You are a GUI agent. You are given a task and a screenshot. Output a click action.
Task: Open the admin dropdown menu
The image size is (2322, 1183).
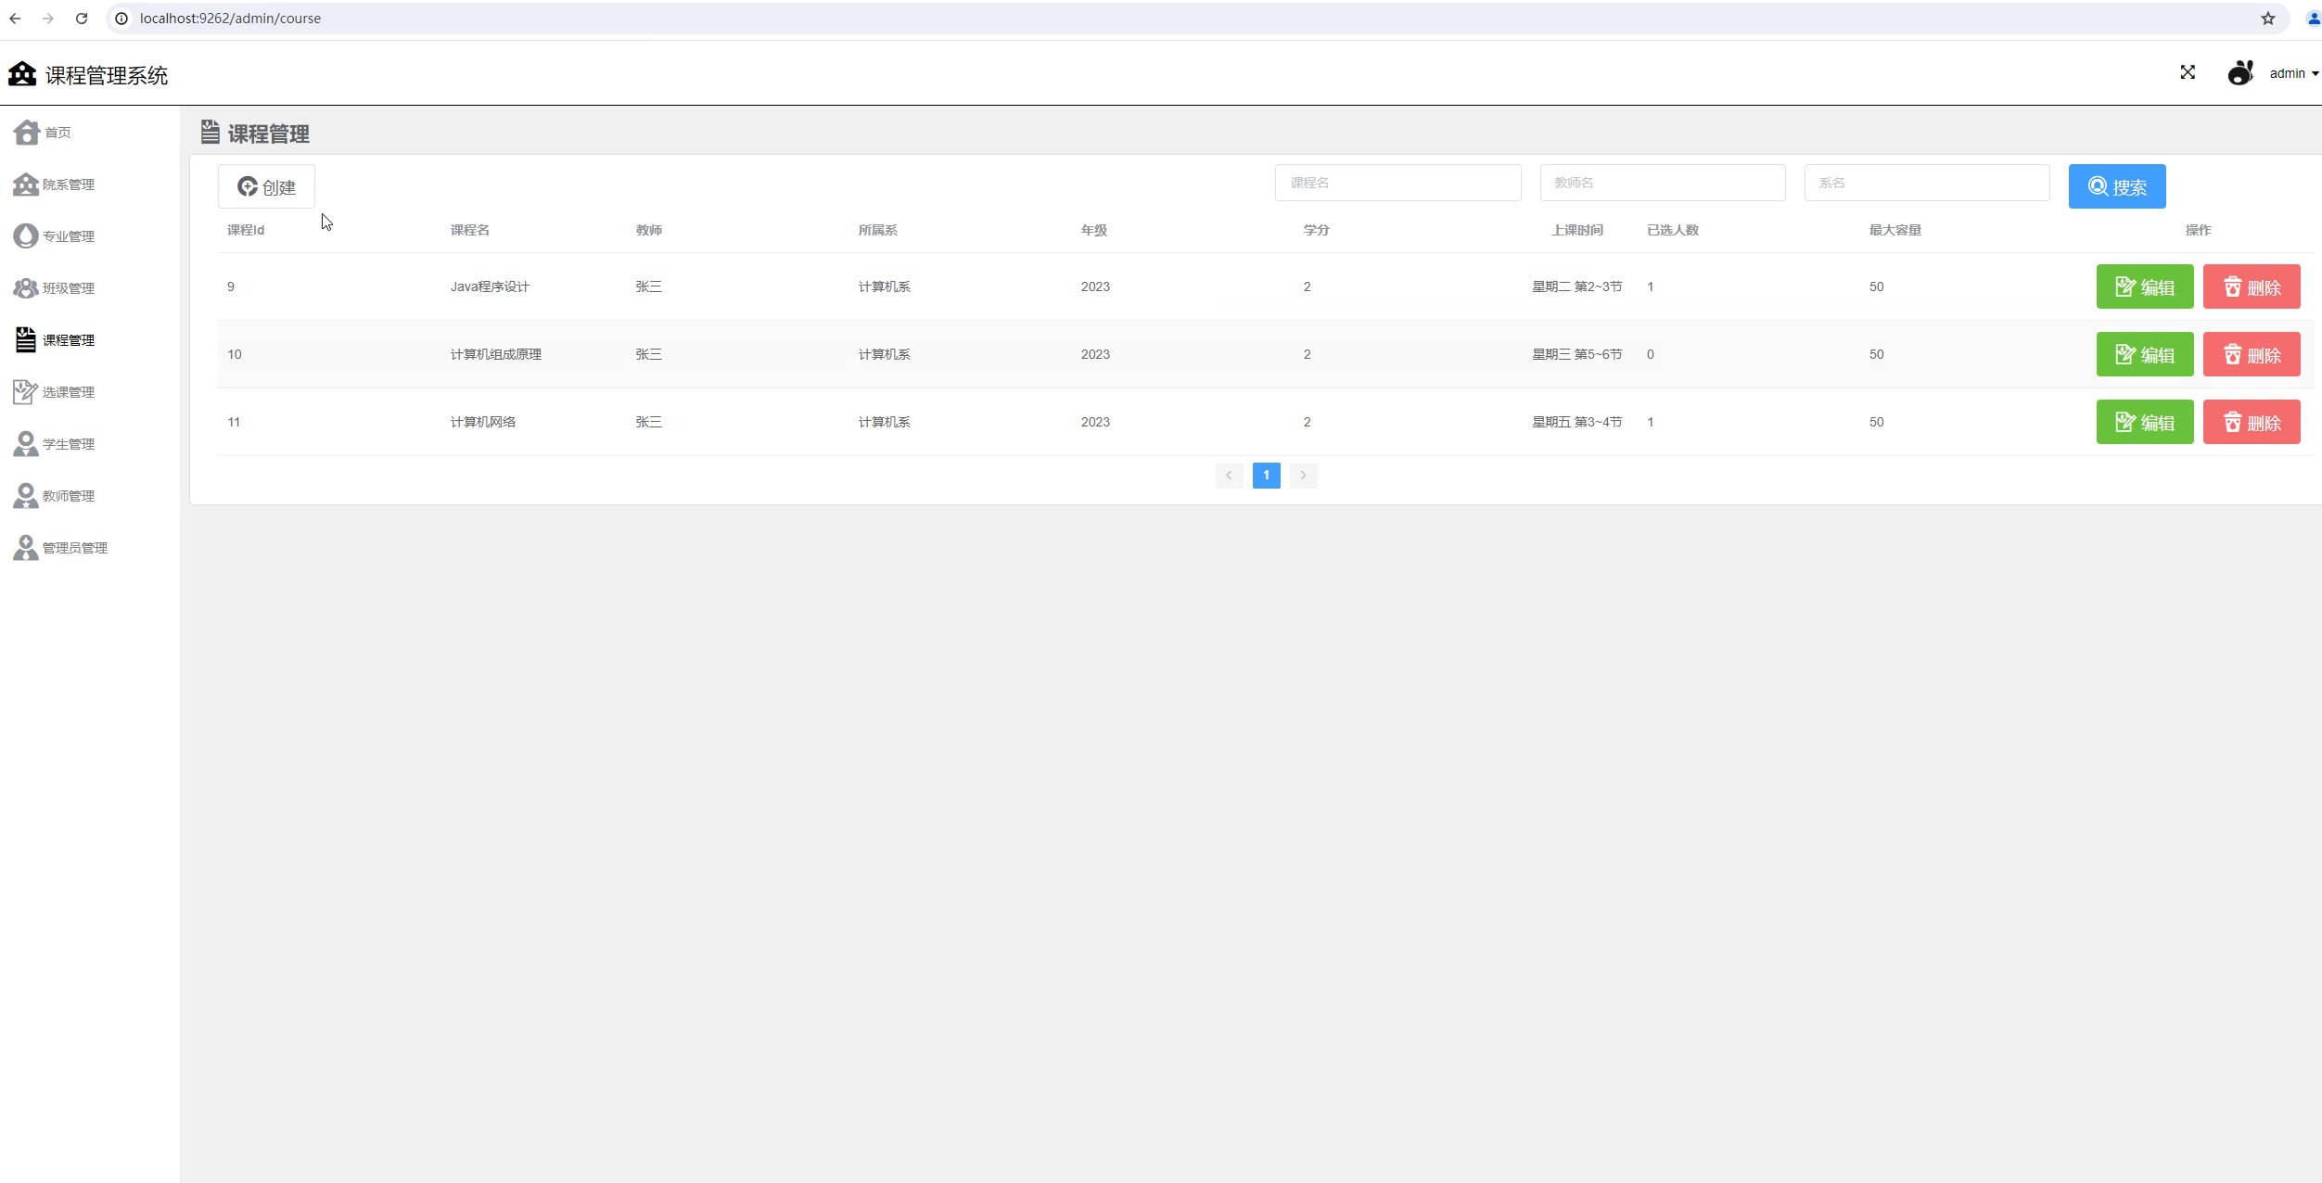coord(2293,73)
